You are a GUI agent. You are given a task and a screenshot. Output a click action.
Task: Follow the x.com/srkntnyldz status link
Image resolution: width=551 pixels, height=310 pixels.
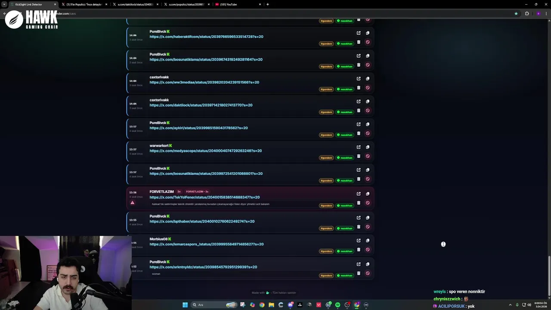[203, 267]
